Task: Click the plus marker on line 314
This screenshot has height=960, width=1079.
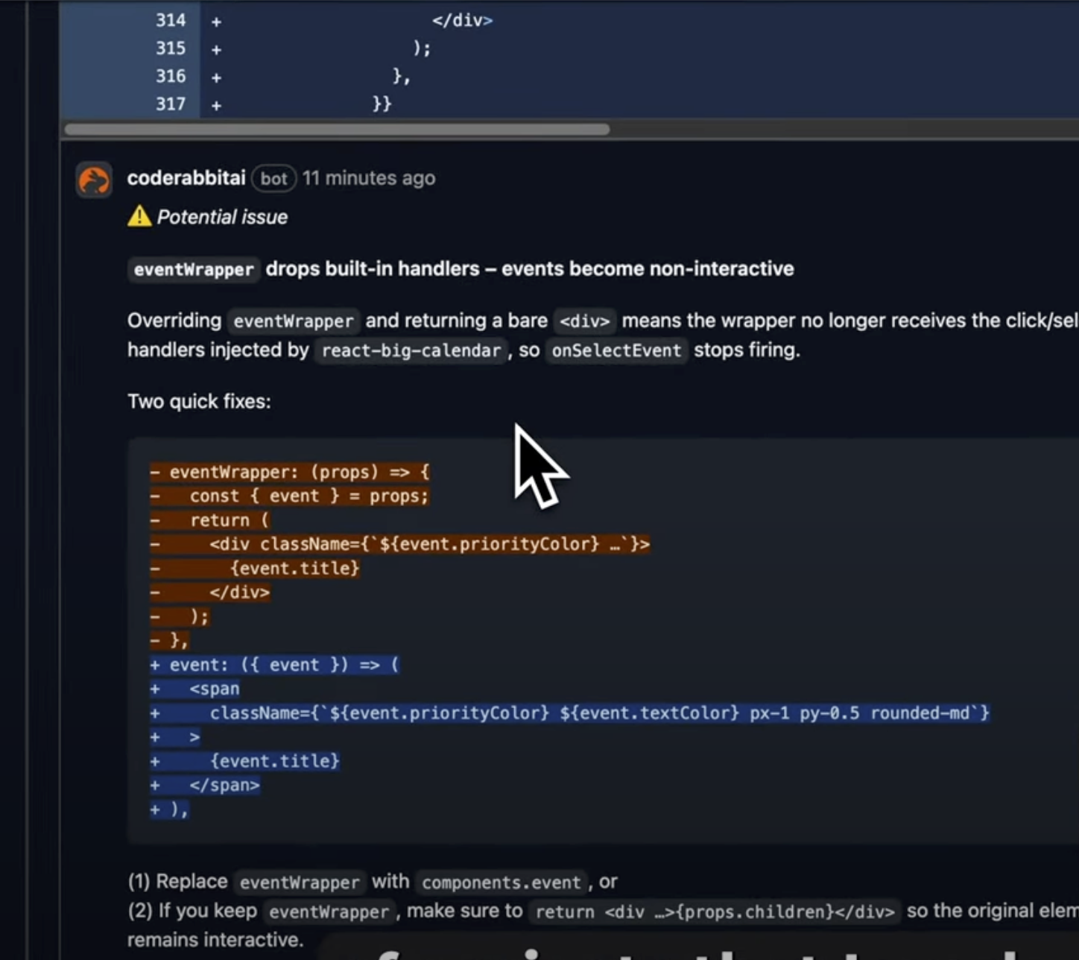Action: 216,22
